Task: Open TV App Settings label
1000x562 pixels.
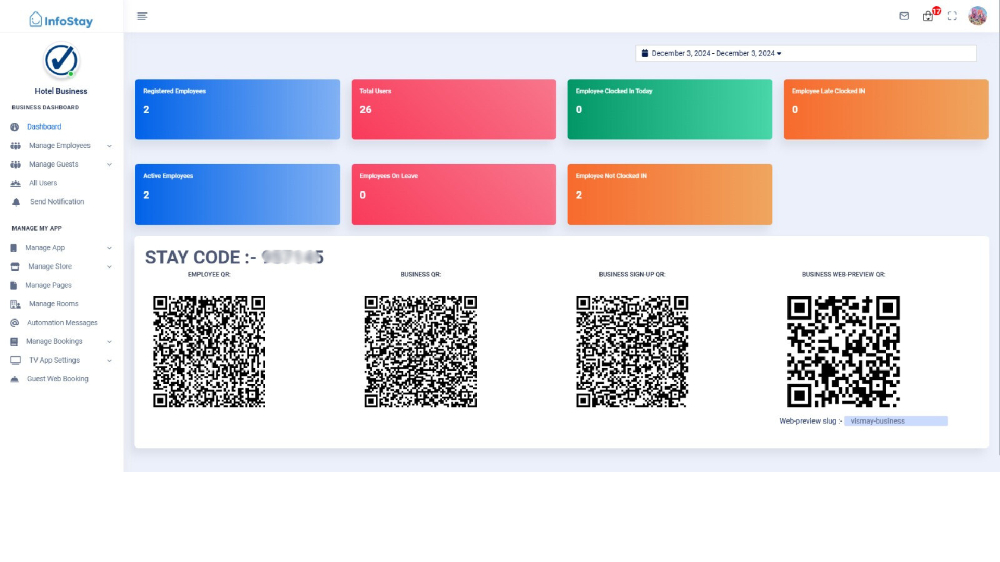Action: 54,360
